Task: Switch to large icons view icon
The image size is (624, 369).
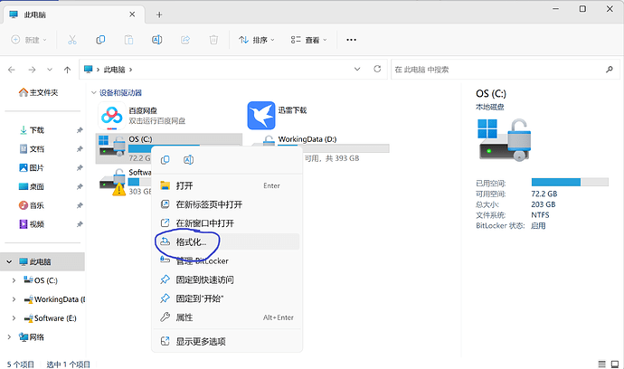Action: [615, 364]
